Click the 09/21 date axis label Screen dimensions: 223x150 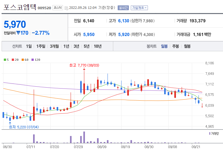(x=196, y=147)
